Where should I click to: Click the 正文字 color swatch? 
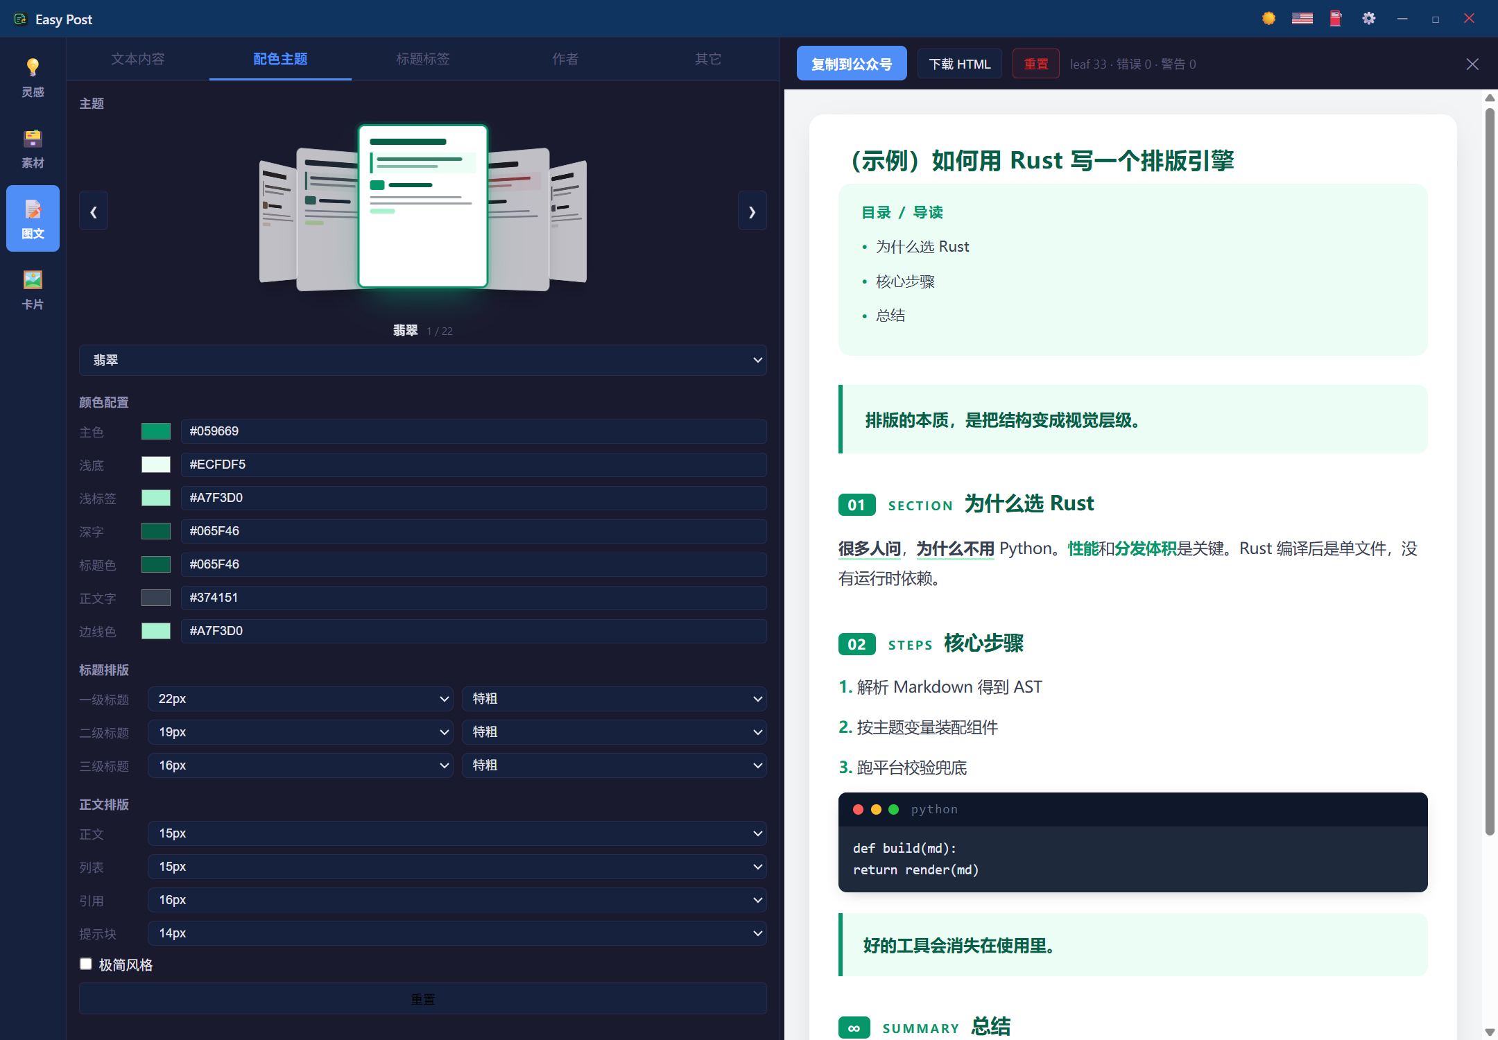pyautogui.click(x=156, y=598)
